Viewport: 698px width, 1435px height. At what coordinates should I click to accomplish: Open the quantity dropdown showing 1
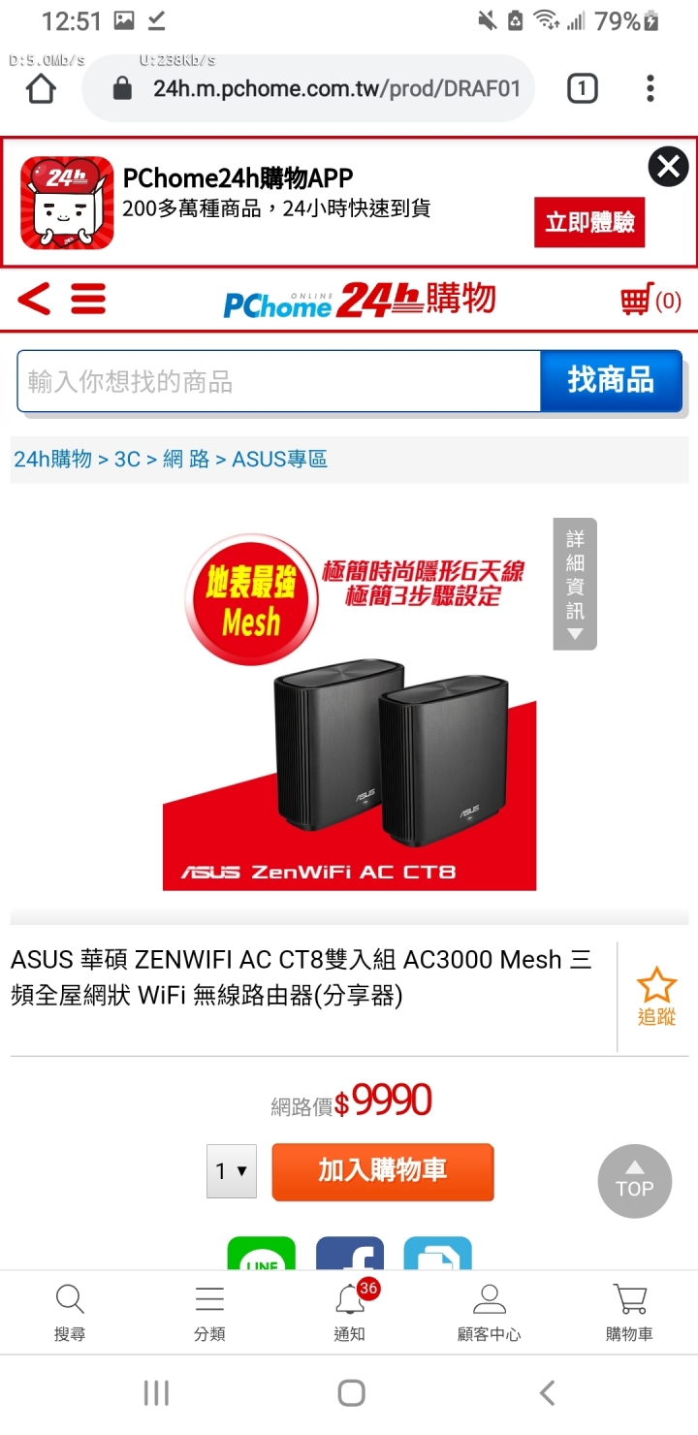(x=232, y=1171)
